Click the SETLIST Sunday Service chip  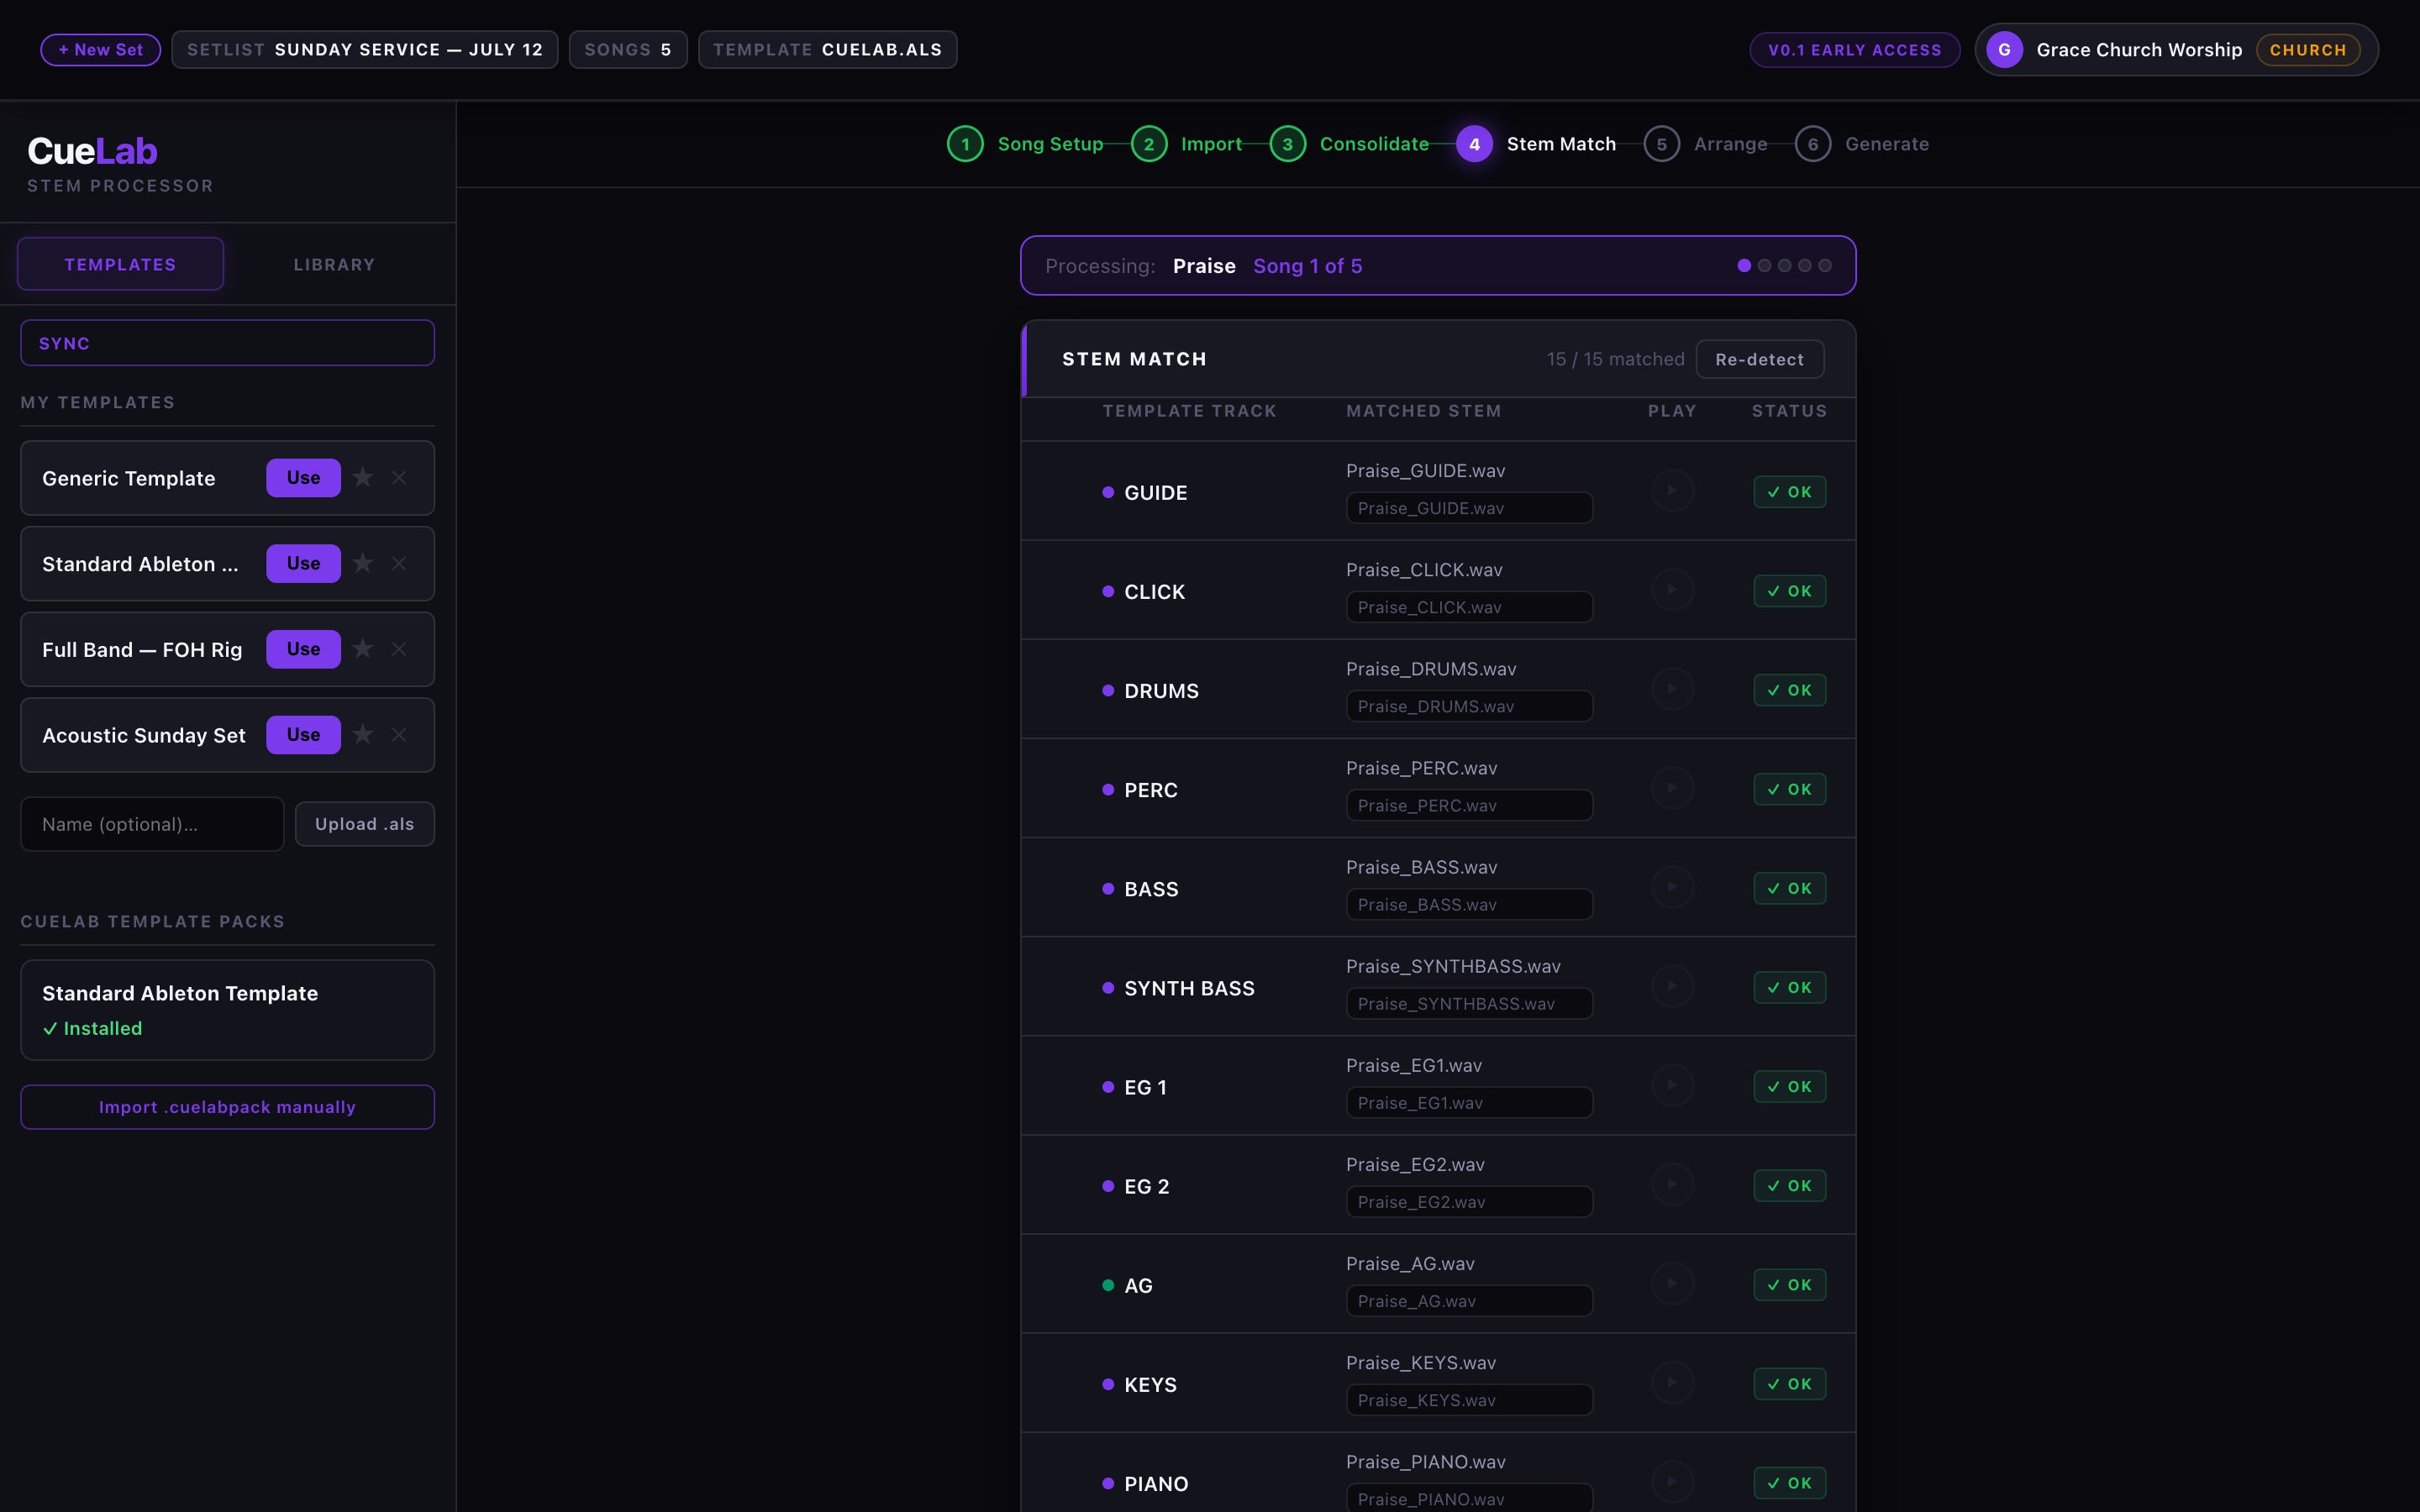click(x=365, y=50)
